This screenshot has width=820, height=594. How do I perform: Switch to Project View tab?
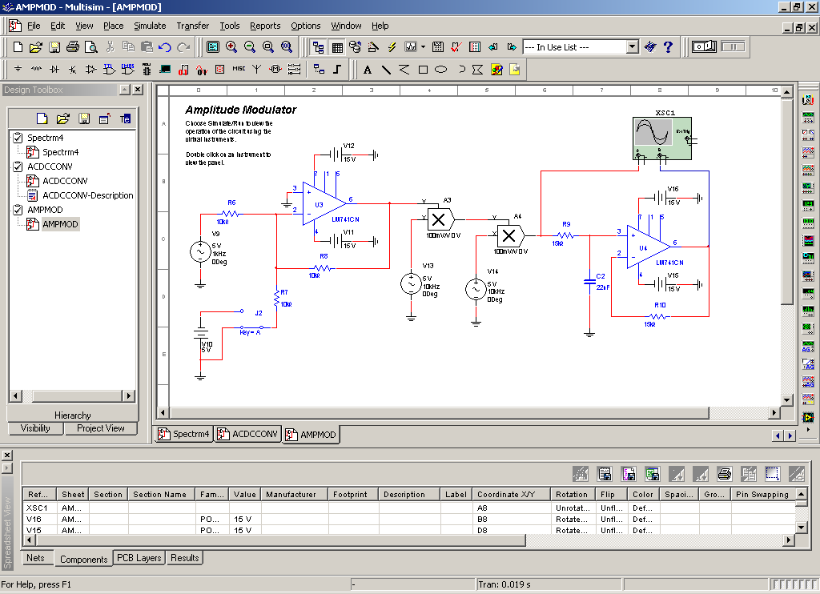pyautogui.click(x=100, y=428)
